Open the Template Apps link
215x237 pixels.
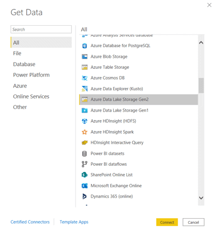point(74,222)
